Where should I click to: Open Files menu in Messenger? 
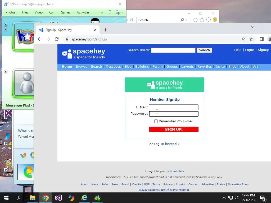pos(25,12)
